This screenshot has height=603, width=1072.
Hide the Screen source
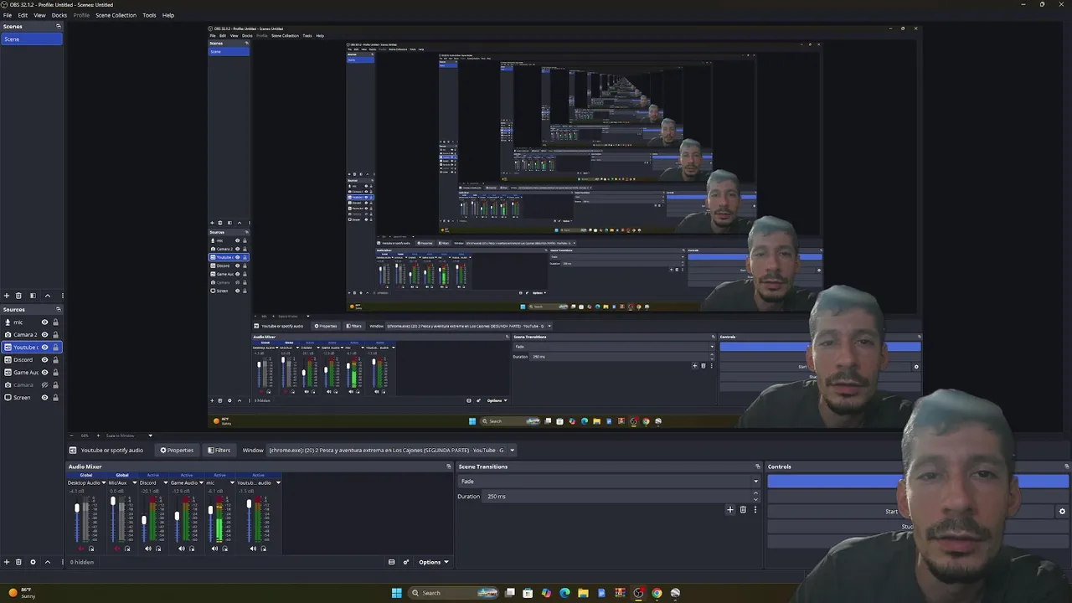pos(45,398)
